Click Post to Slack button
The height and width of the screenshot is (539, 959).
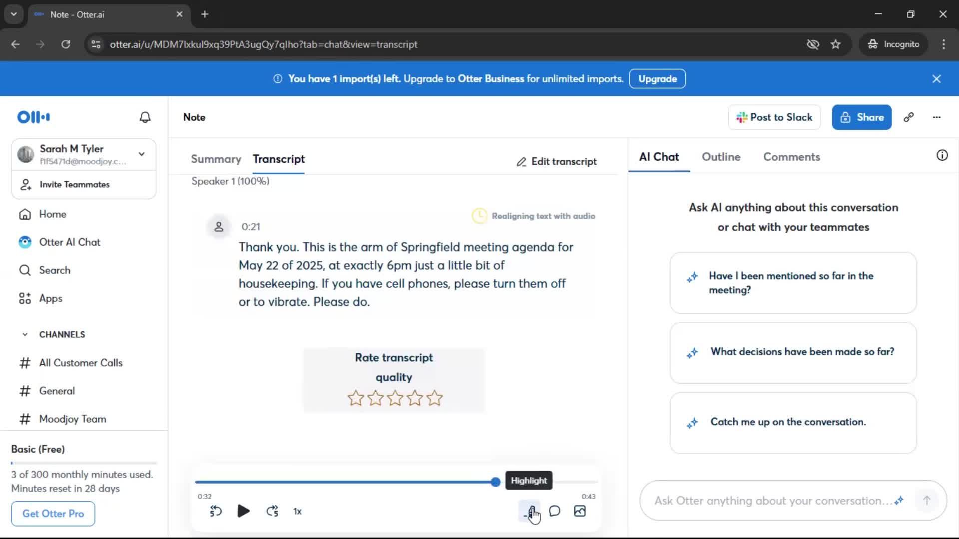point(774,117)
